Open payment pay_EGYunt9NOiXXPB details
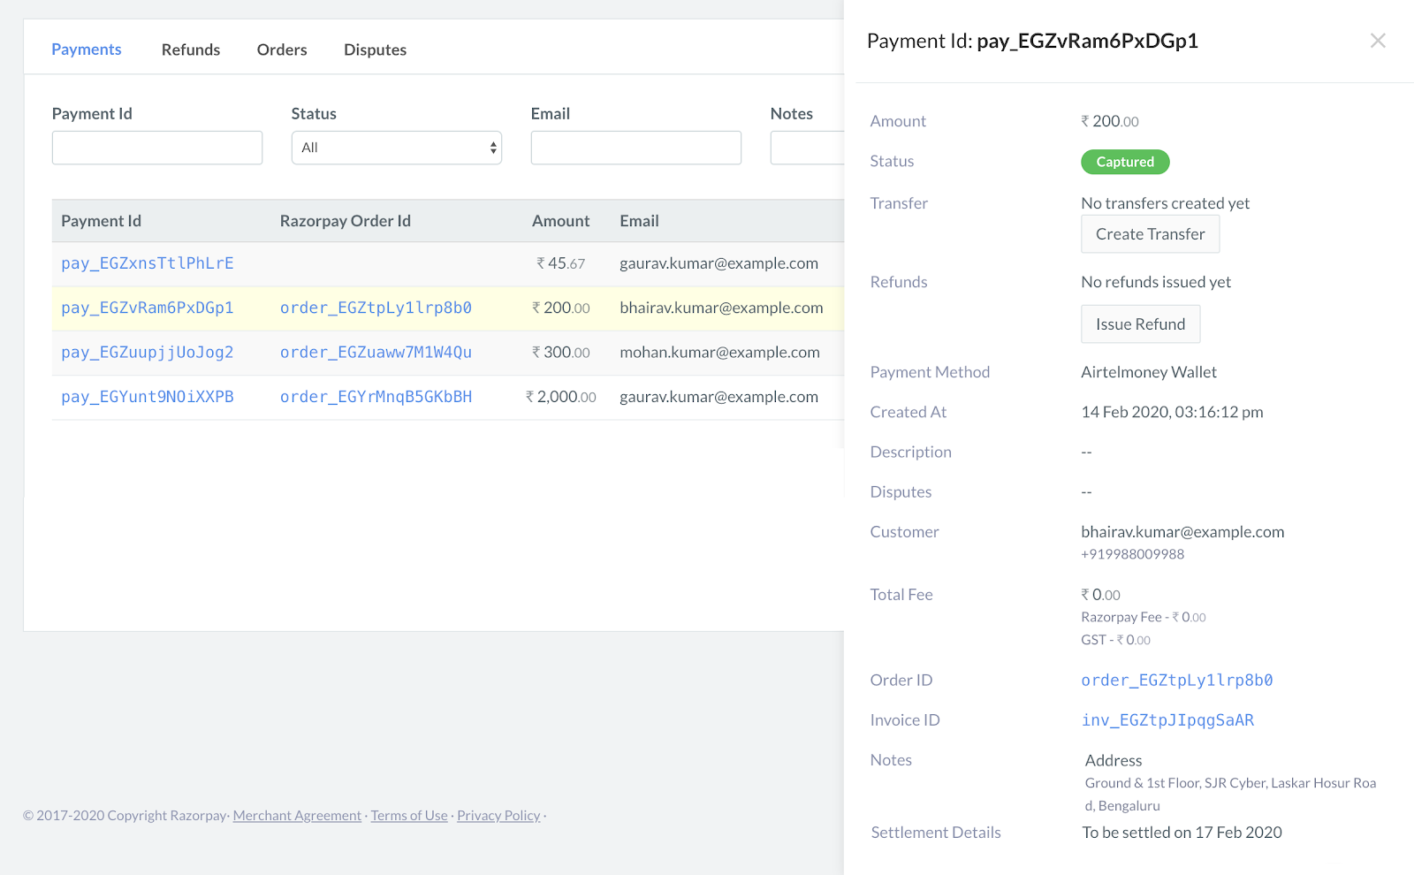This screenshot has height=875, width=1414. point(147,397)
